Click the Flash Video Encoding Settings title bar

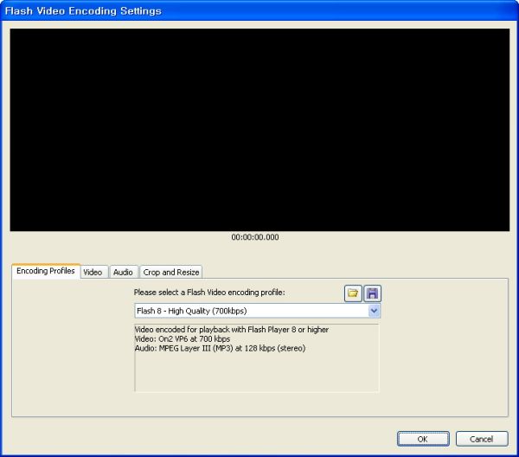tap(259, 10)
